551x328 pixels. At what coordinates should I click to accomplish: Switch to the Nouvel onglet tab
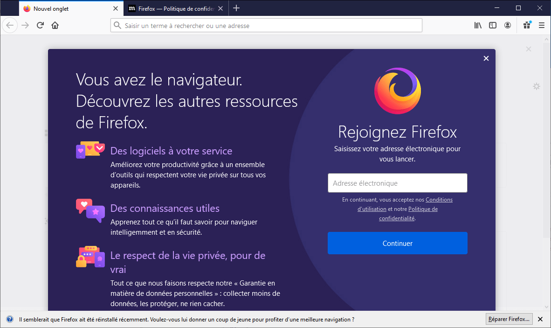[x=71, y=8]
